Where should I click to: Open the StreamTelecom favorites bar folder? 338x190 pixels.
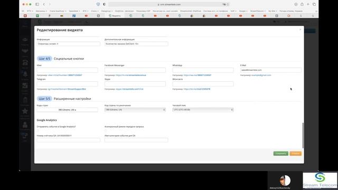coord(258,11)
